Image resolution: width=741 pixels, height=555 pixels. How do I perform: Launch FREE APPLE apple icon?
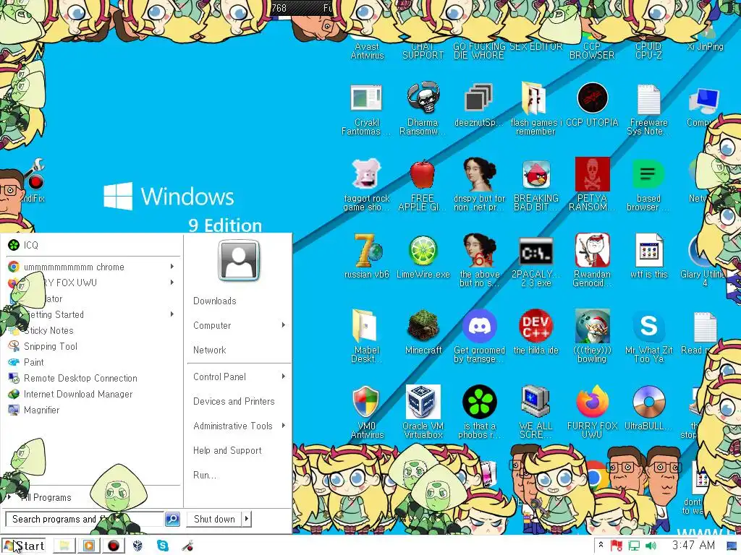(x=422, y=174)
